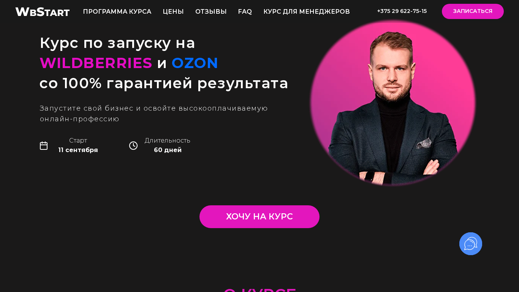
Task: Click the blue OZON word in heading
Action: (x=195, y=63)
